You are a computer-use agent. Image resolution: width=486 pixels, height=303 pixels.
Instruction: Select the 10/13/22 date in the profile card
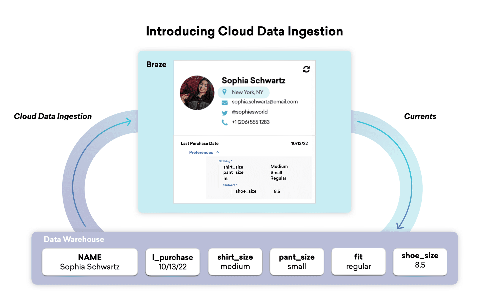tap(299, 144)
